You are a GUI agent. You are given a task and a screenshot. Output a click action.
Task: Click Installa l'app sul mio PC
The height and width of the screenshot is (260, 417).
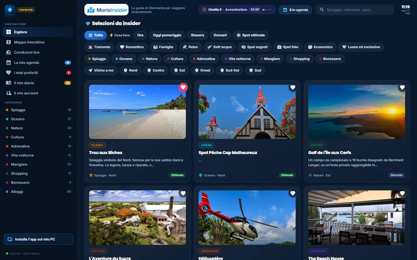(38, 239)
